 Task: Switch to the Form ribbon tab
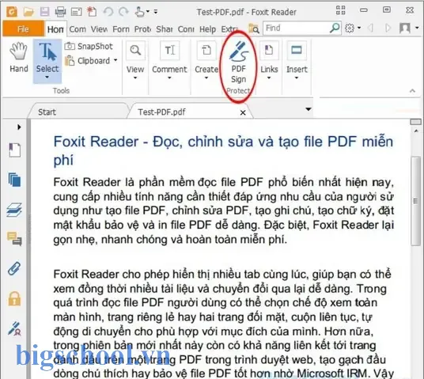[121, 29]
